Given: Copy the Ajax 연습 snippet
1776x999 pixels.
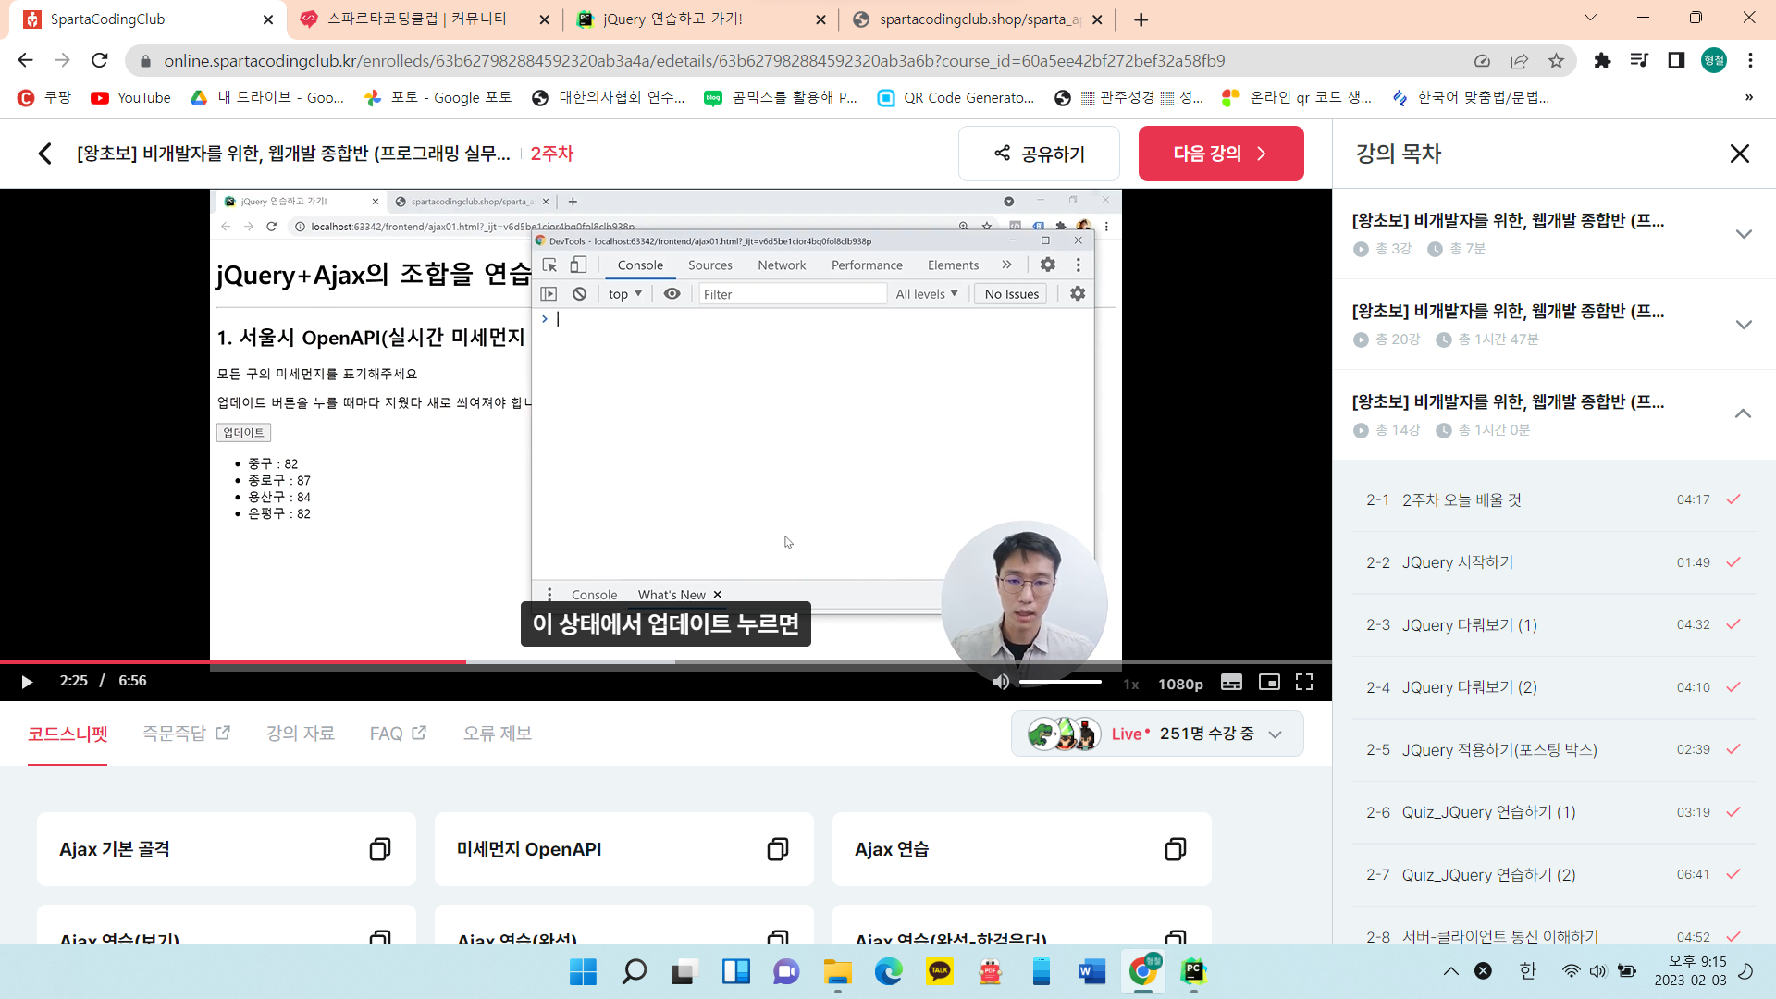Looking at the screenshot, I should click(1175, 849).
